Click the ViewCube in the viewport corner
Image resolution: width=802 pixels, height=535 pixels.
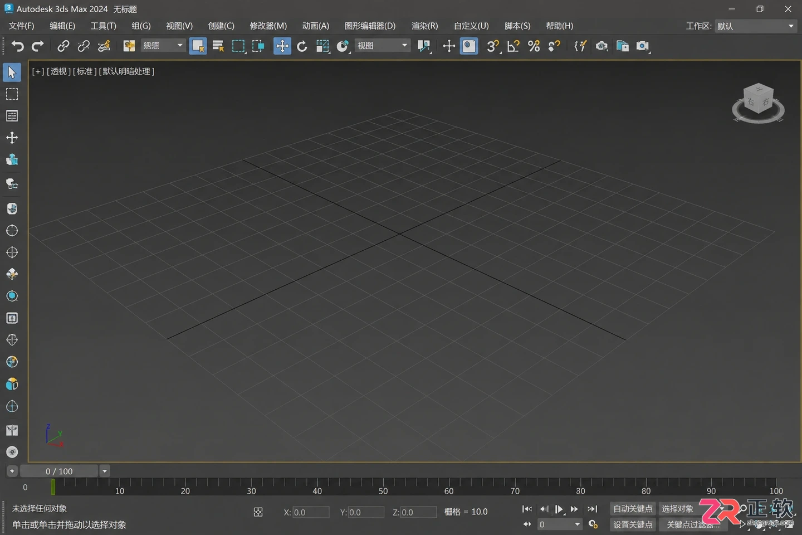[x=758, y=103]
